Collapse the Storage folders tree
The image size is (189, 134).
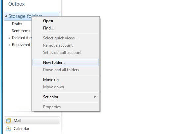(6, 16)
